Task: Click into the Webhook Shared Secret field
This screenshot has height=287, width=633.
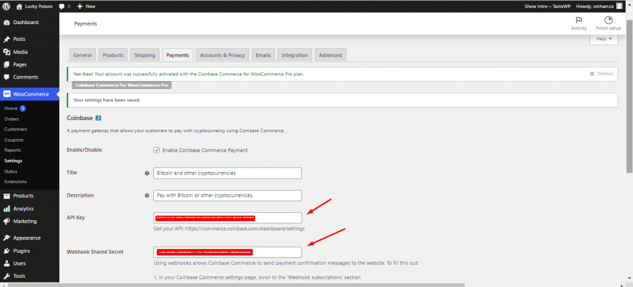Action: [x=227, y=252]
